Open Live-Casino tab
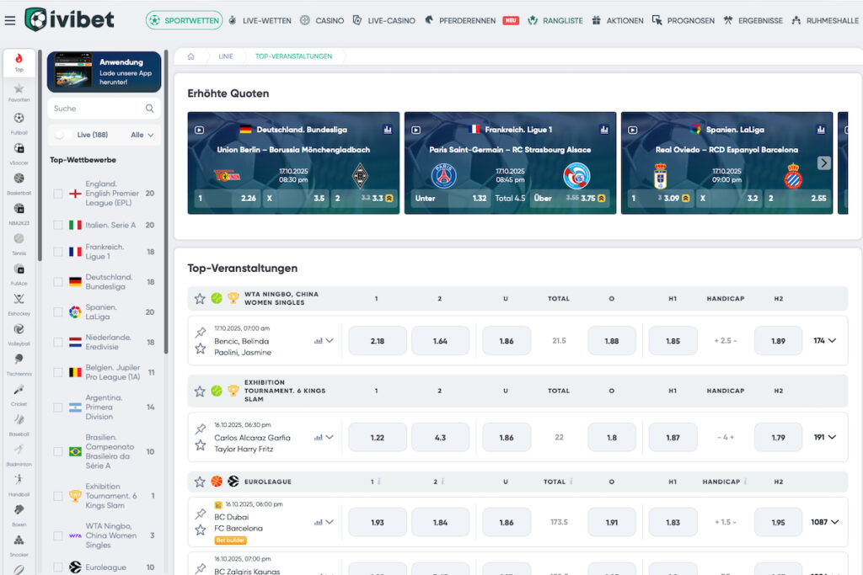This screenshot has width=863, height=575. click(x=384, y=20)
